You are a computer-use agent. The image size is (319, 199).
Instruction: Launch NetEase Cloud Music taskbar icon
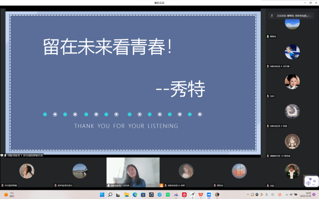[184, 195]
